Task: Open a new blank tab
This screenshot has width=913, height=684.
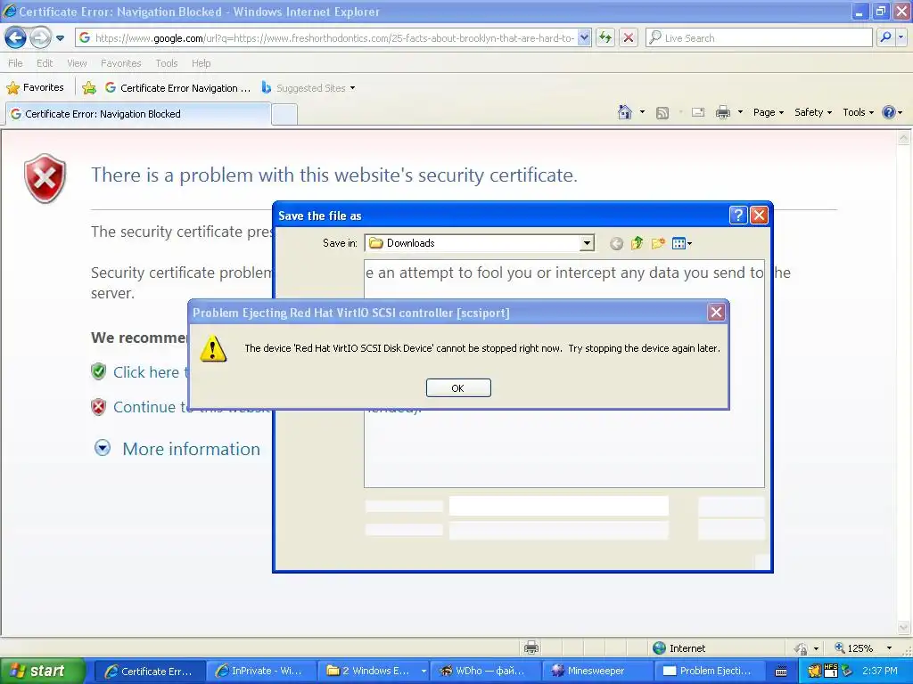Action: pos(284,114)
